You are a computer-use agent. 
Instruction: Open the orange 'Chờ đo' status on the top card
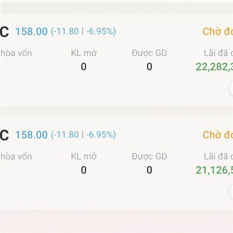(217, 31)
